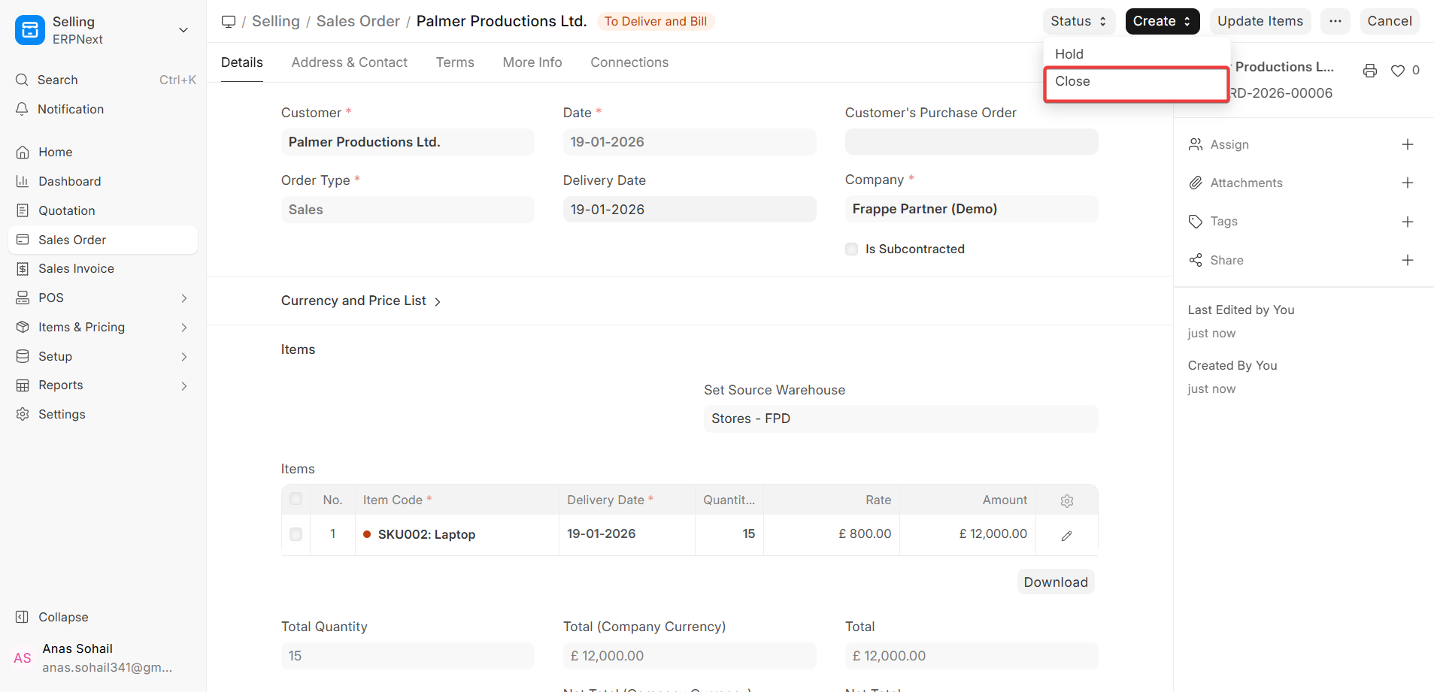Screen dimensions: 1434x692
Task: Switch to the Terms tab
Action: point(454,62)
